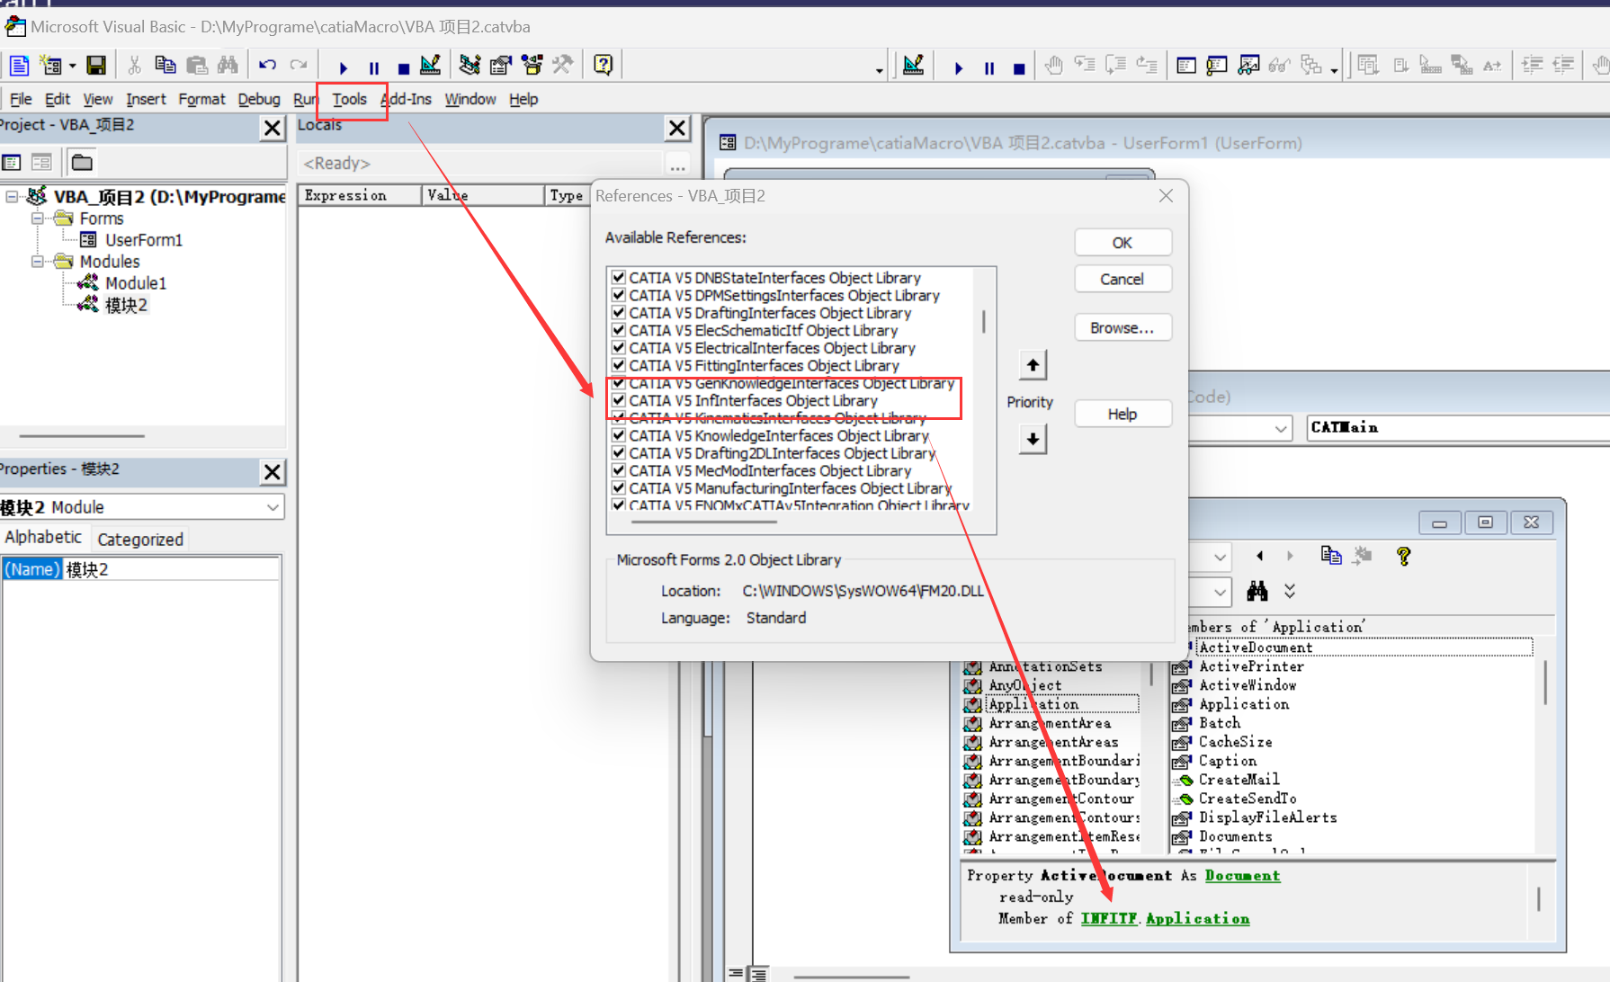
Task: Open the File menu
Action: pyautogui.click(x=21, y=99)
